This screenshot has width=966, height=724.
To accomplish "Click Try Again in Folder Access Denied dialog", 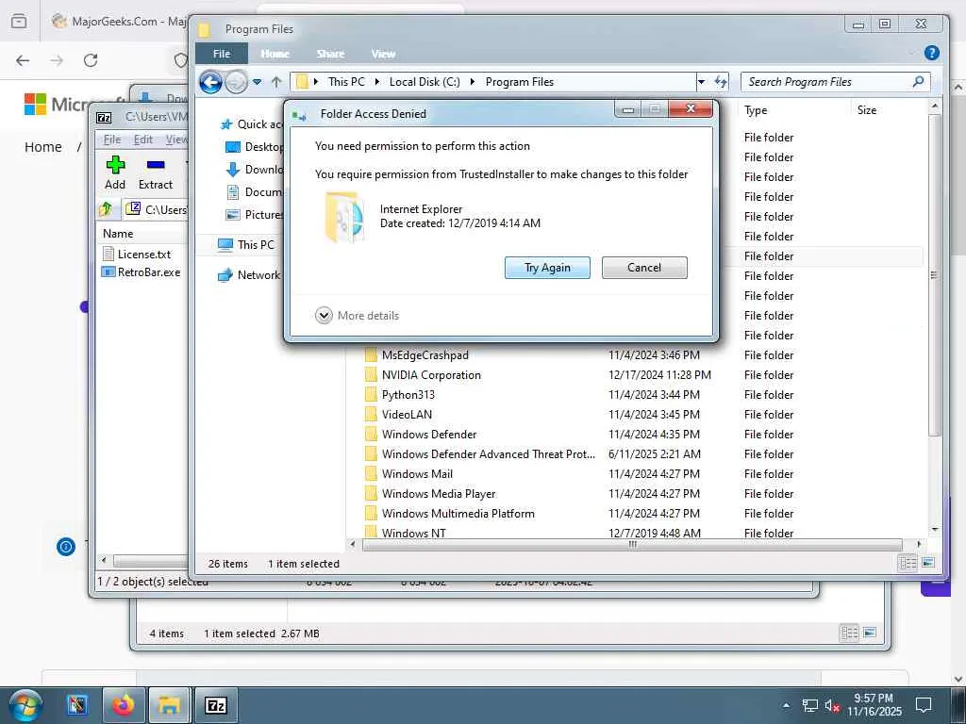I will [547, 268].
